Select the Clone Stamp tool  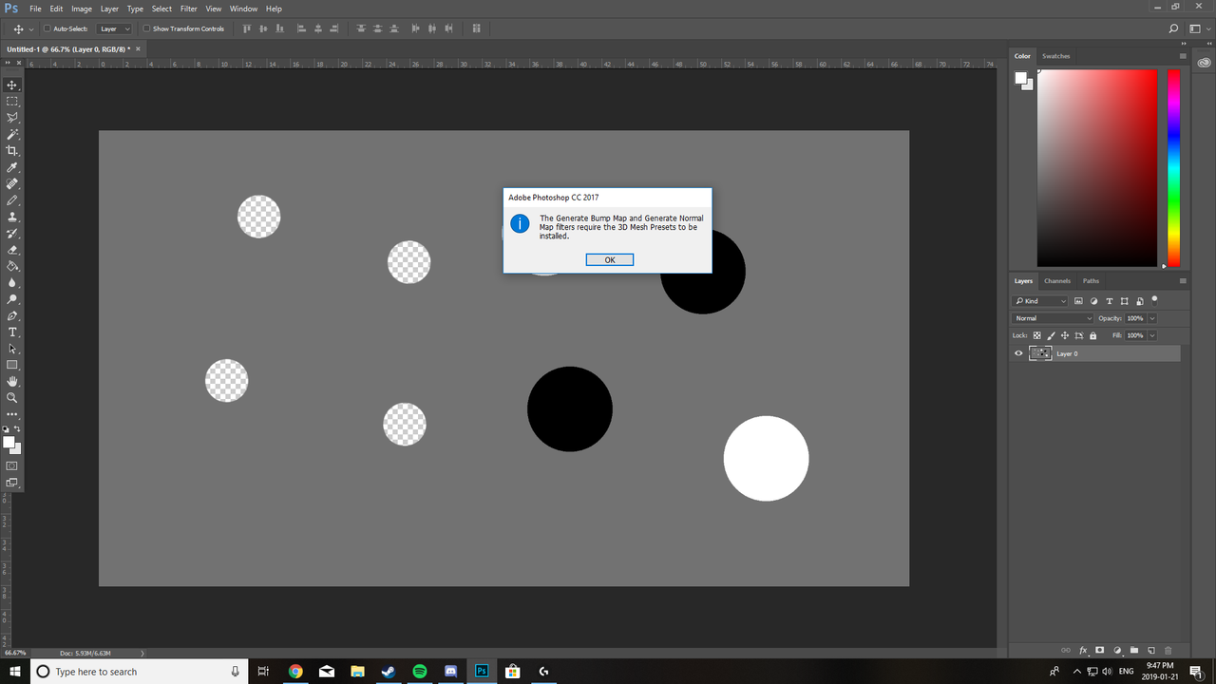(12, 217)
